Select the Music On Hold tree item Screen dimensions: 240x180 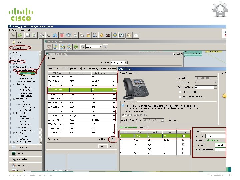tap(26, 110)
